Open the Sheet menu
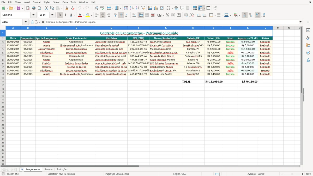313x176 pixels. click(x=56, y=2)
